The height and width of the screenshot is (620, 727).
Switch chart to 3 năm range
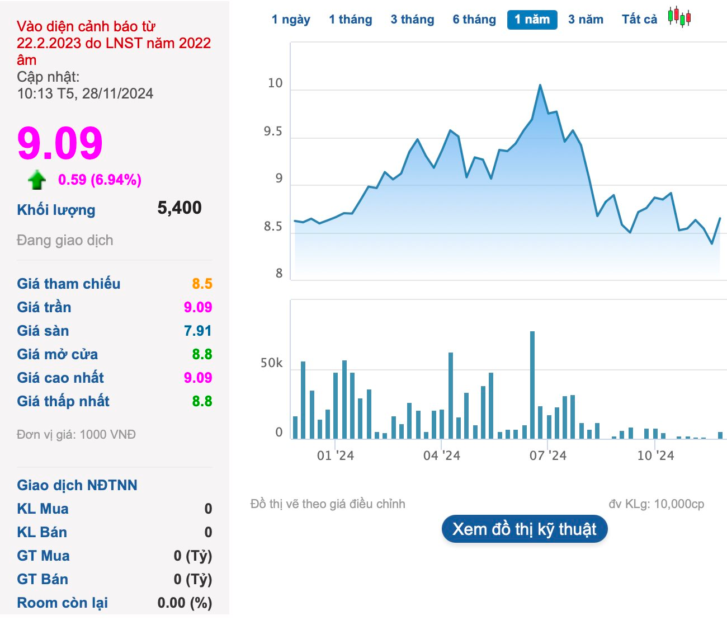pos(586,20)
